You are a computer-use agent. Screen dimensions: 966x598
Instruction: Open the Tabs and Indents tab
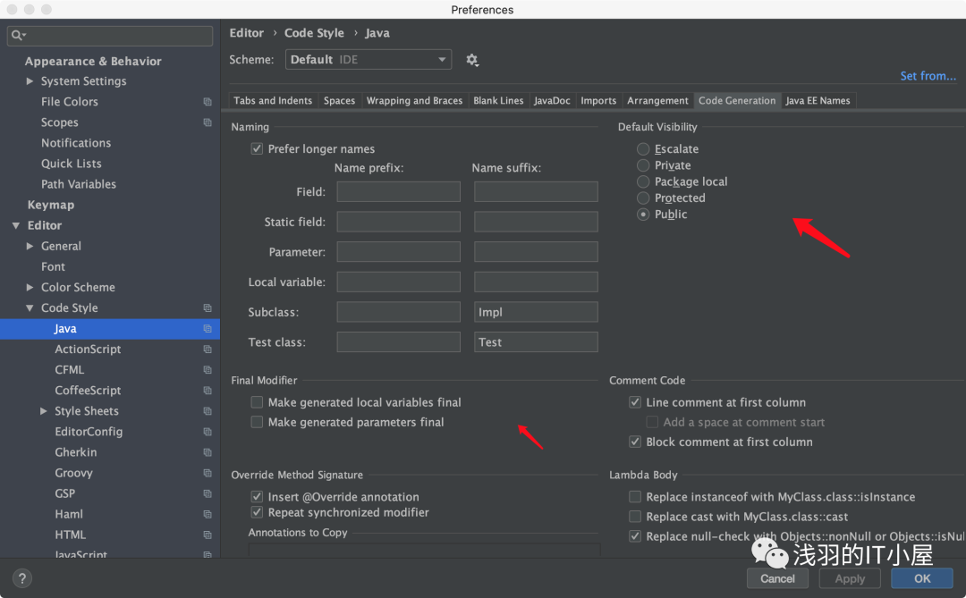click(x=273, y=100)
